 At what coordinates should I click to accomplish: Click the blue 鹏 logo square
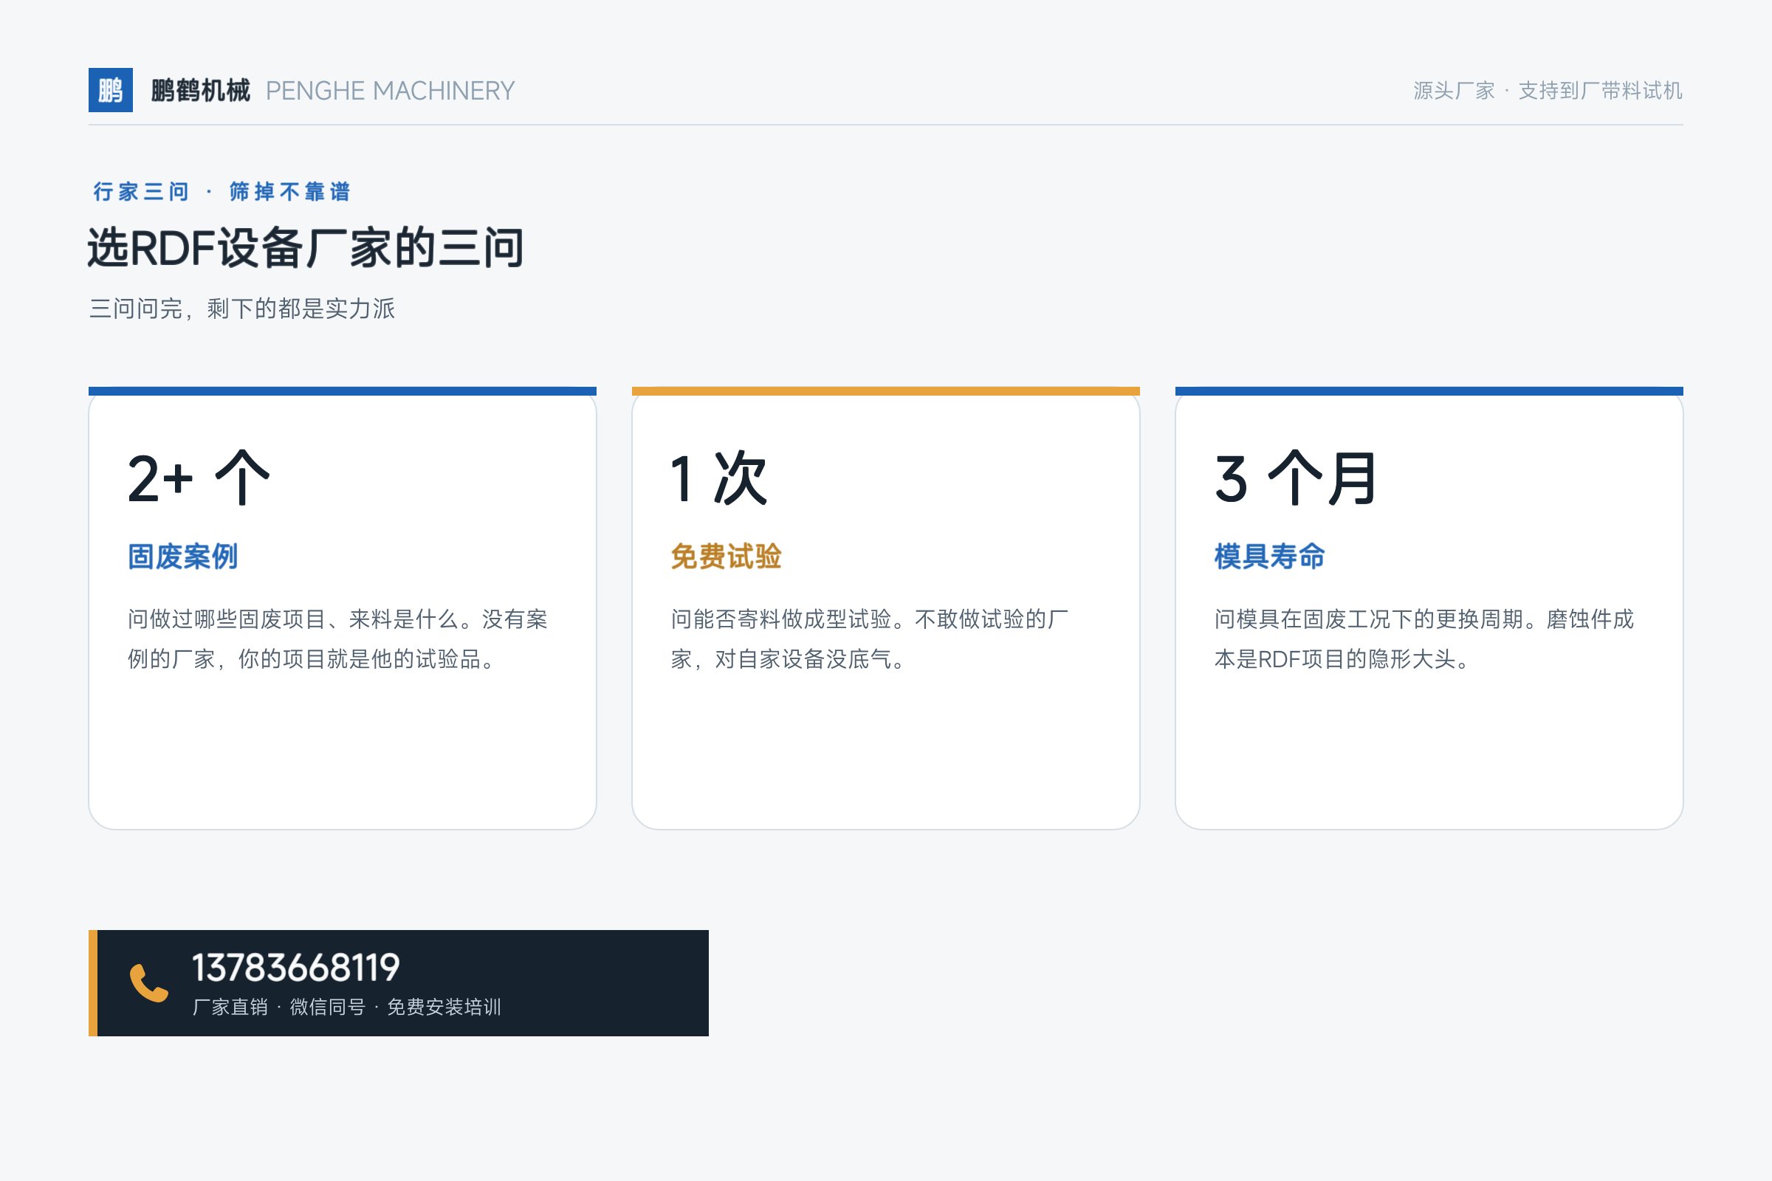(x=111, y=90)
